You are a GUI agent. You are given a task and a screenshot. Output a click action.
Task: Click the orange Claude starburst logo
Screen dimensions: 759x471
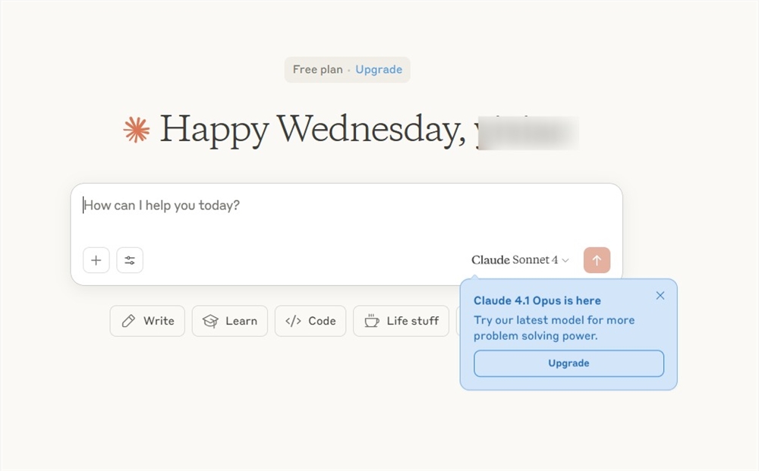pos(137,130)
